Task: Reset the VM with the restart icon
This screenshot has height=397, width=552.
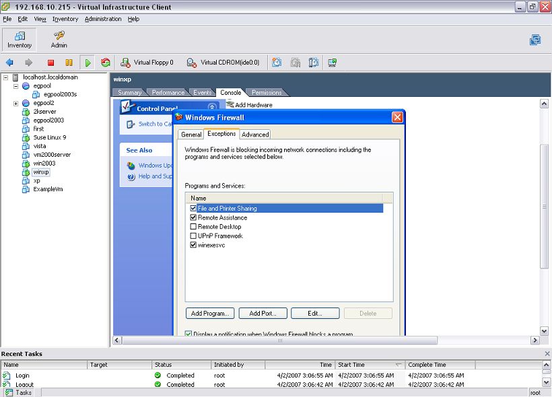Action: 105,63
